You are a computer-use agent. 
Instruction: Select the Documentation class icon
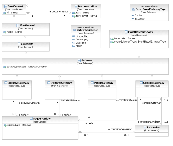[x=76, y=6]
